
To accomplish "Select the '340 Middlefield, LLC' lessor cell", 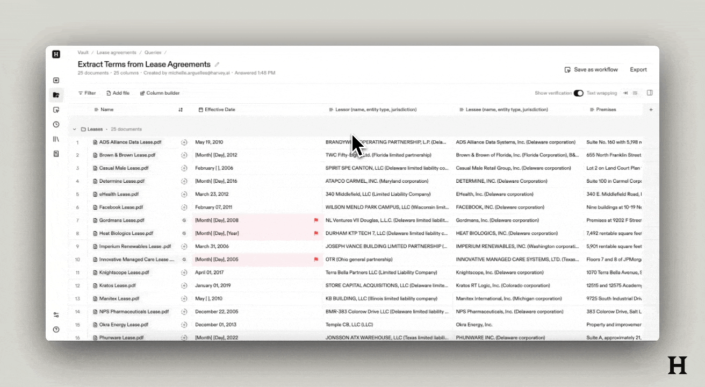I will [x=387, y=194].
